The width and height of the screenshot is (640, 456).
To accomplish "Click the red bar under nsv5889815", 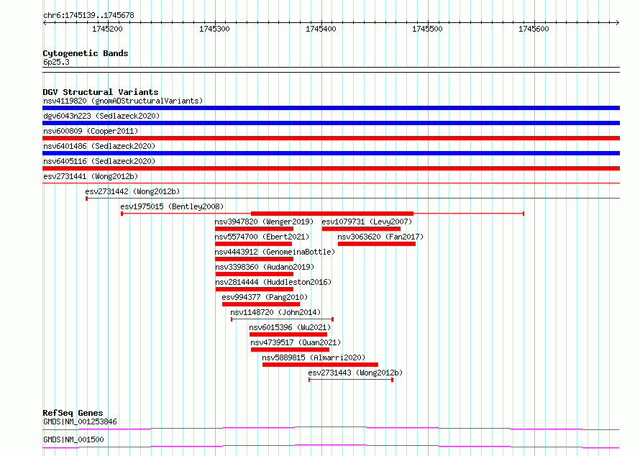I will (321, 365).
